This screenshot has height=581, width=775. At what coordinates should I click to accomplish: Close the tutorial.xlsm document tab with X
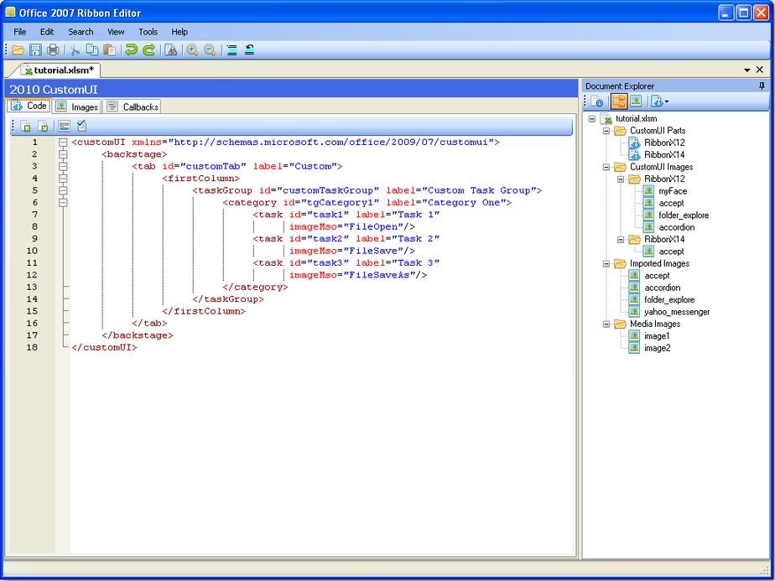(760, 70)
